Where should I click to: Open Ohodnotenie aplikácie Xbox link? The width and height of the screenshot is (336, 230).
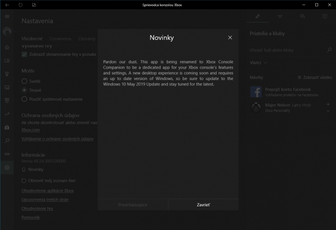48,191
